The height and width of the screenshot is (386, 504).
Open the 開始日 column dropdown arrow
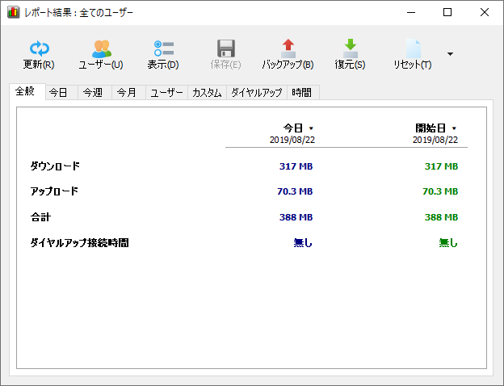[x=454, y=128]
